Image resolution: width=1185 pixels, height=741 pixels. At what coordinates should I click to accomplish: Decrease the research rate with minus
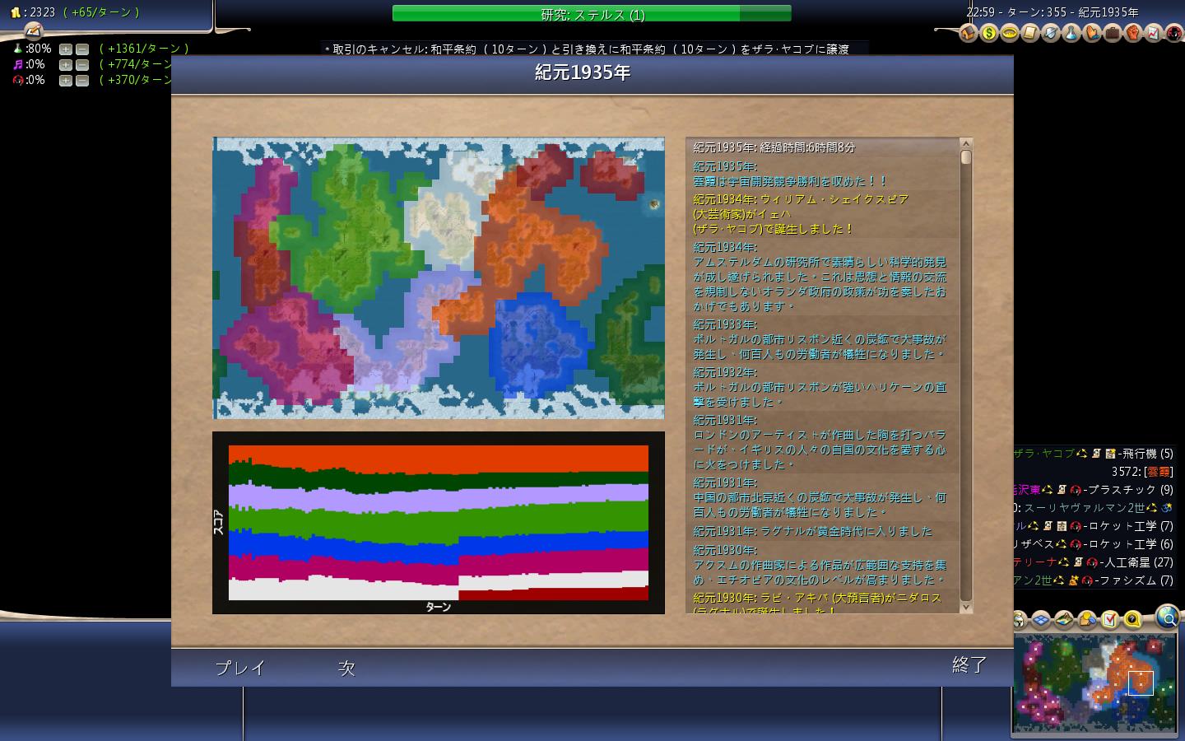(82, 49)
